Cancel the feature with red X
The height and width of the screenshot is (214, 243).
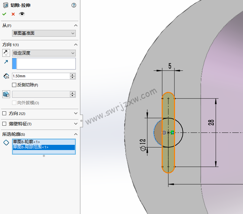(13, 14)
